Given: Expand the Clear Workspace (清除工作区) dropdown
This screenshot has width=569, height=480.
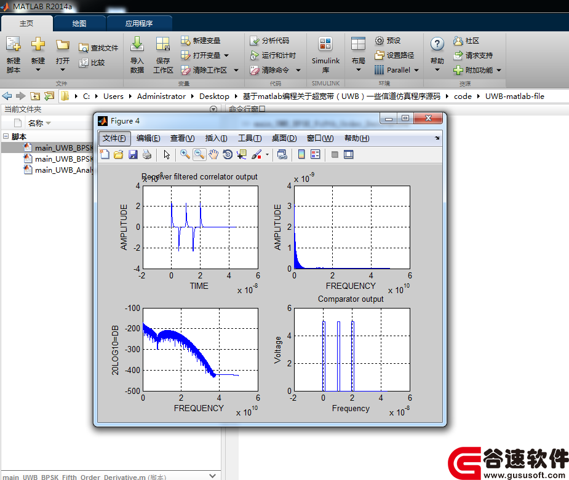Looking at the screenshot, I should tap(236, 70).
